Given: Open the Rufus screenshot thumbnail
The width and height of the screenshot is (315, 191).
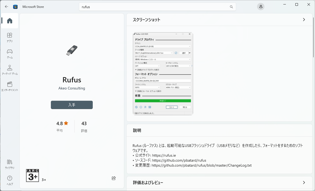Looking at the screenshot, I should [163, 73].
